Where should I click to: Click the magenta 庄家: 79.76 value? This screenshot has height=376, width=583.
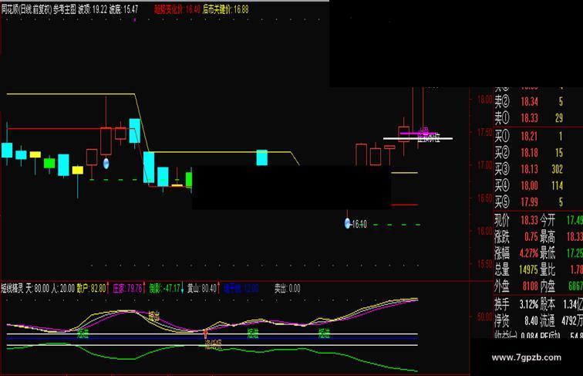[x=127, y=288]
